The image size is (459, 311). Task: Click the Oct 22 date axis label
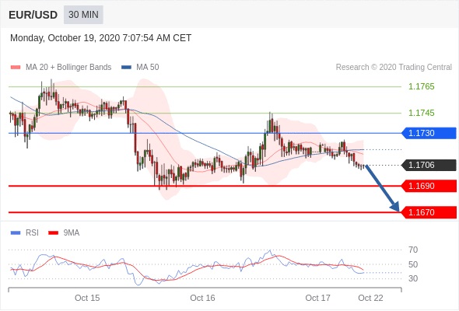pos(370,298)
